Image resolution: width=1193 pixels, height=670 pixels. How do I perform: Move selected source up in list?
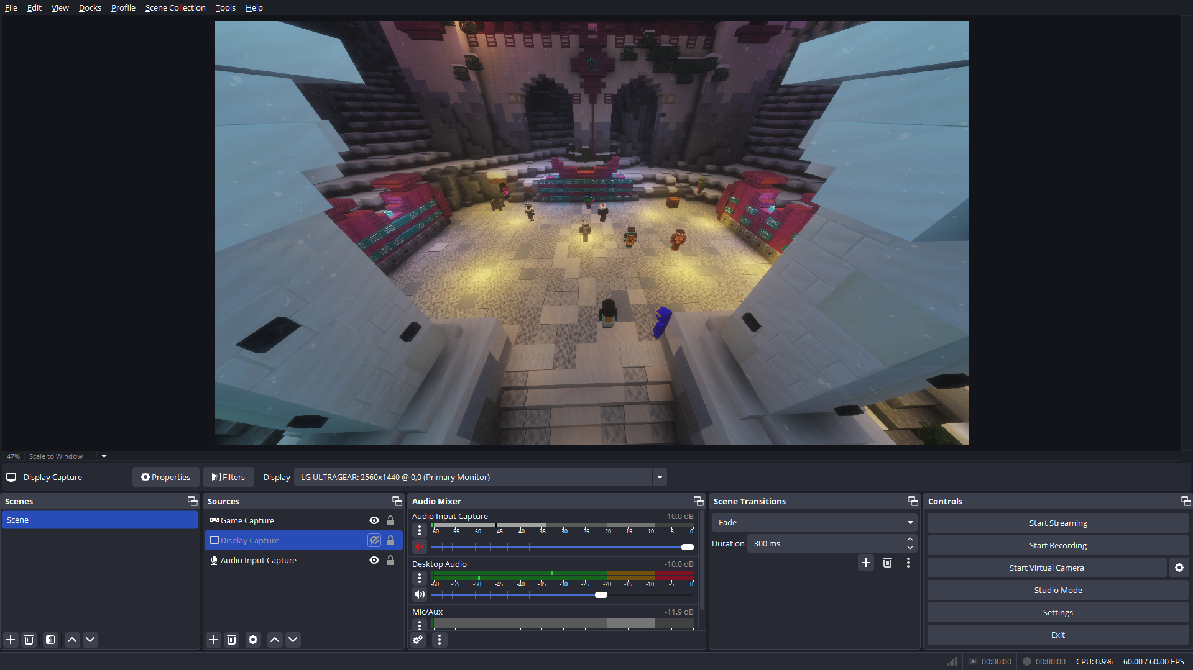click(x=275, y=640)
